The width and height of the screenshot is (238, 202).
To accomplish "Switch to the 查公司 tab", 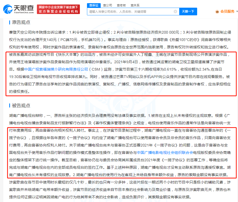I will [x=108, y=5].
